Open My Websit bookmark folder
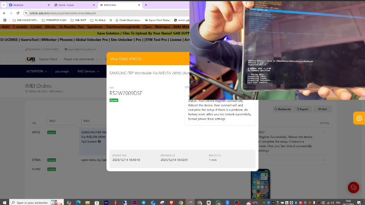The height and width of the screenshot is (205, 365). click(98, 20)
